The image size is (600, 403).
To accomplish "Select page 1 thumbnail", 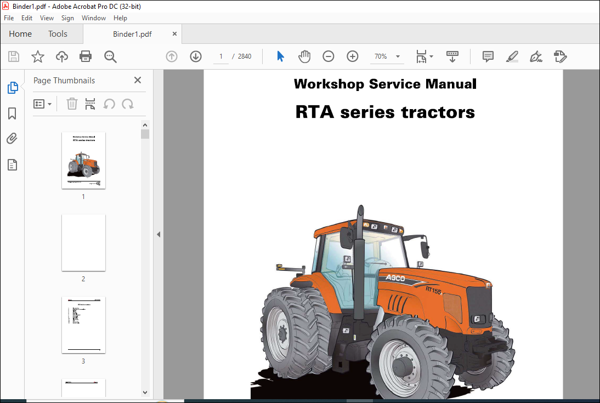I will (83, 160).
